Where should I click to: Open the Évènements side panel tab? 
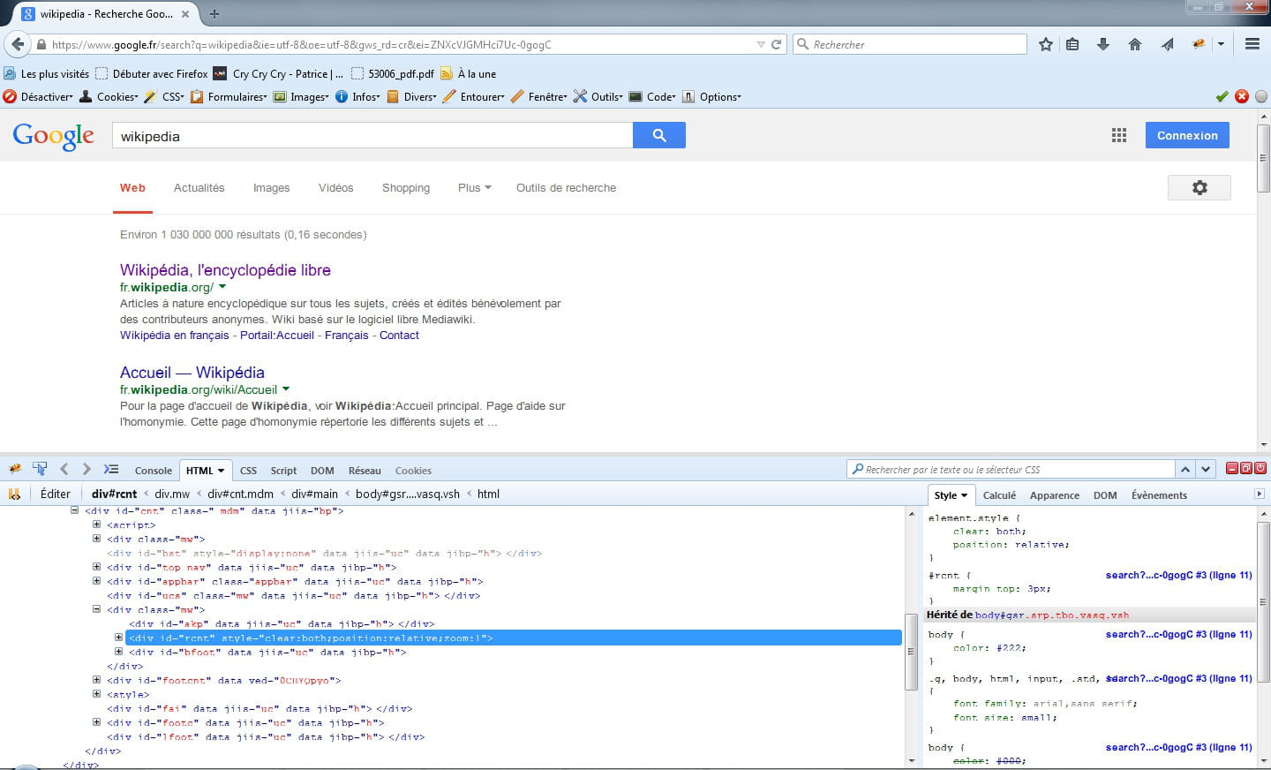click(1159, 495)
